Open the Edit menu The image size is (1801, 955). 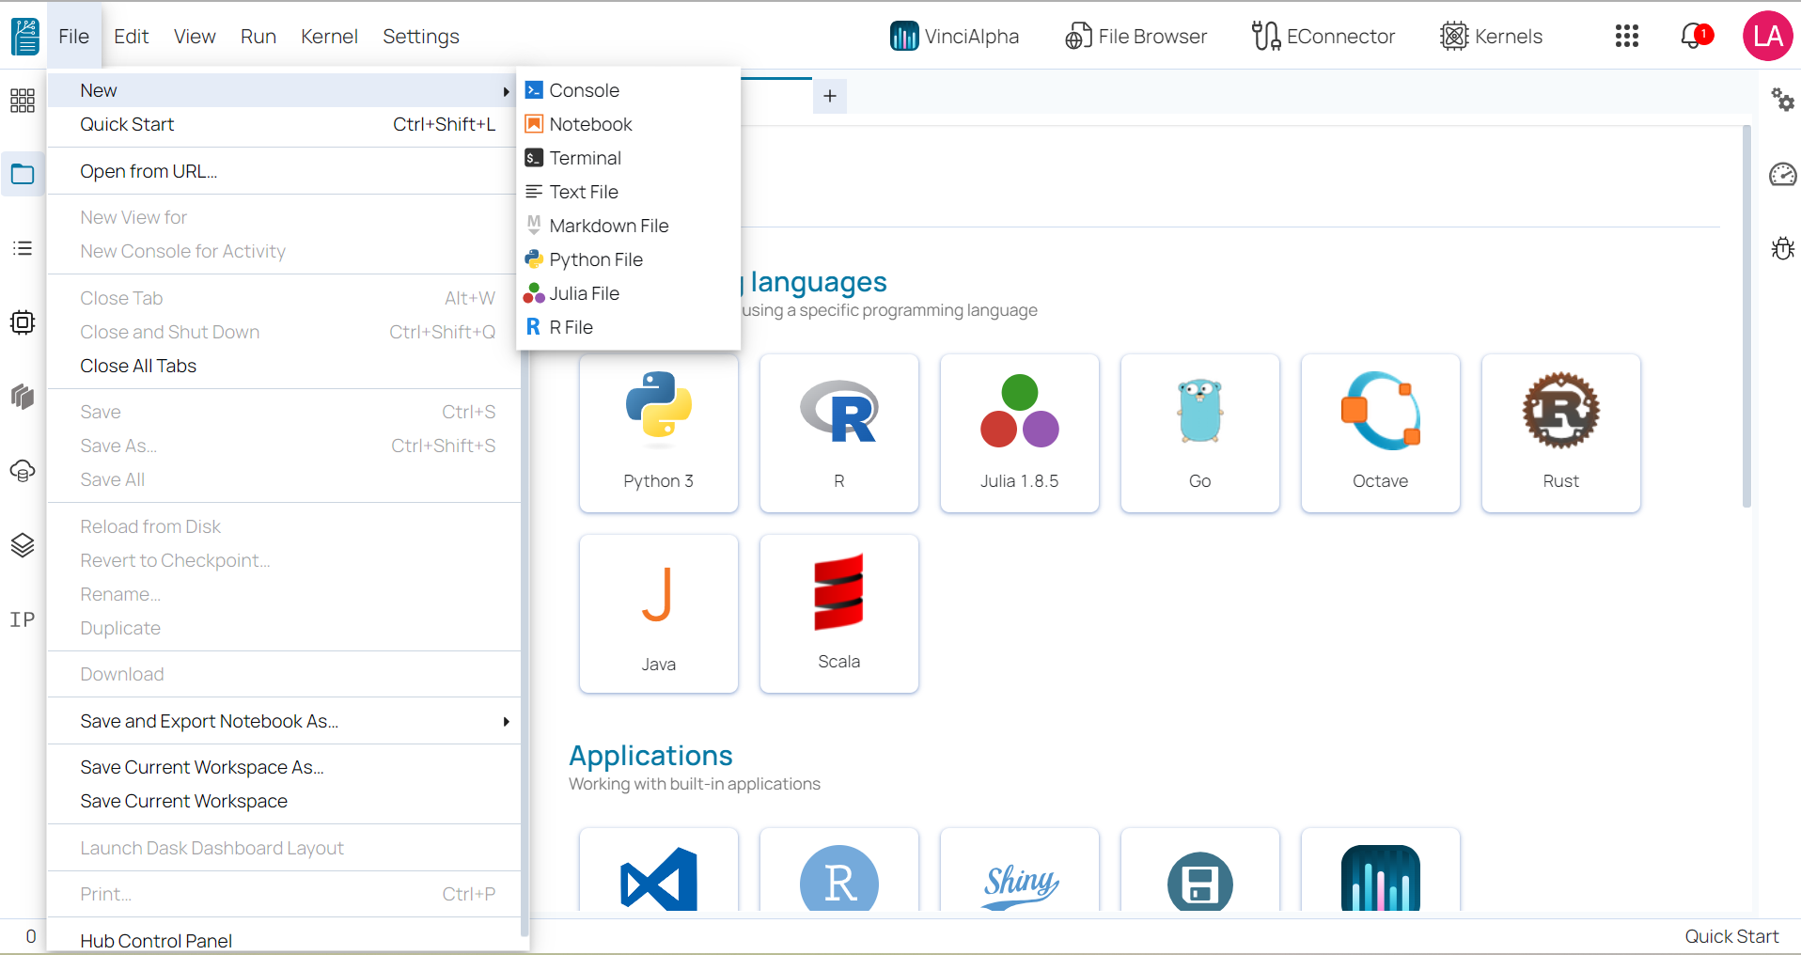[x=132, y=37]
